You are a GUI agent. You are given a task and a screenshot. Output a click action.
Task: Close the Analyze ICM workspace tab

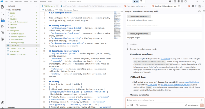click(179, 6)
